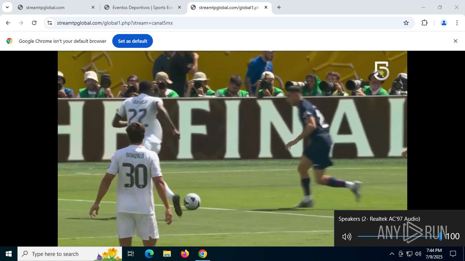Minimize the Chrome window
The image size is (465, 261).
tap(423, 7)
